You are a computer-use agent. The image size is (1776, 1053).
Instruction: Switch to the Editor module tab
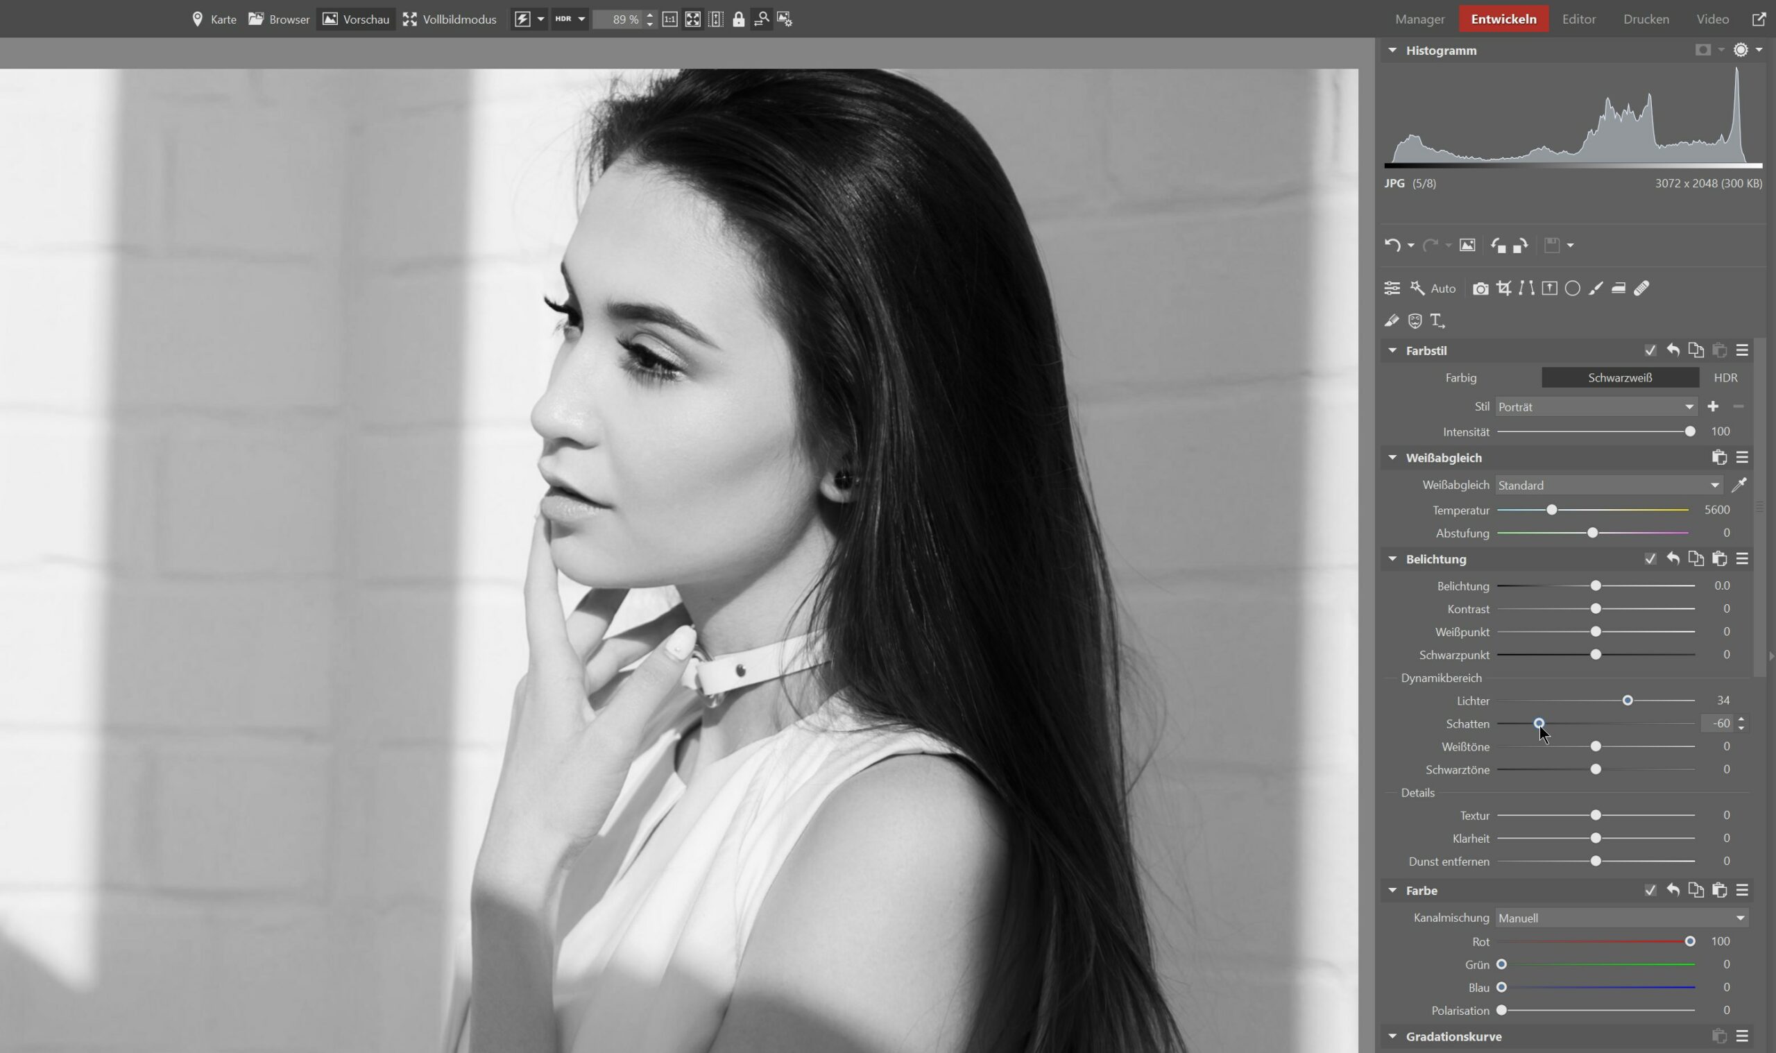point(1578,19)
